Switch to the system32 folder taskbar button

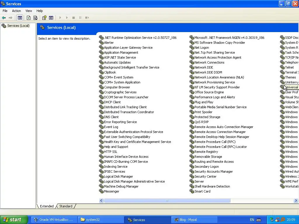101,220
